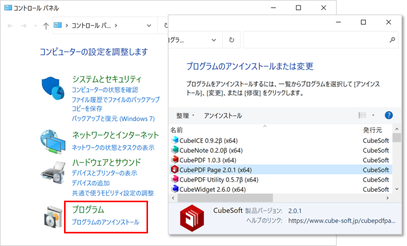Expand the Programs window address bar dropdown
Screen dimensions: 407x246
214,40
